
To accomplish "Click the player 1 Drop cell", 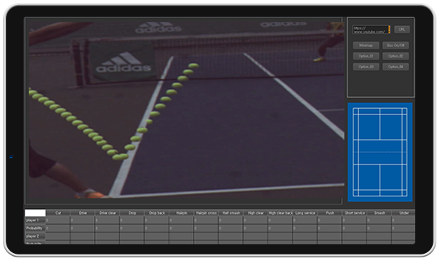I will [132, 220].
